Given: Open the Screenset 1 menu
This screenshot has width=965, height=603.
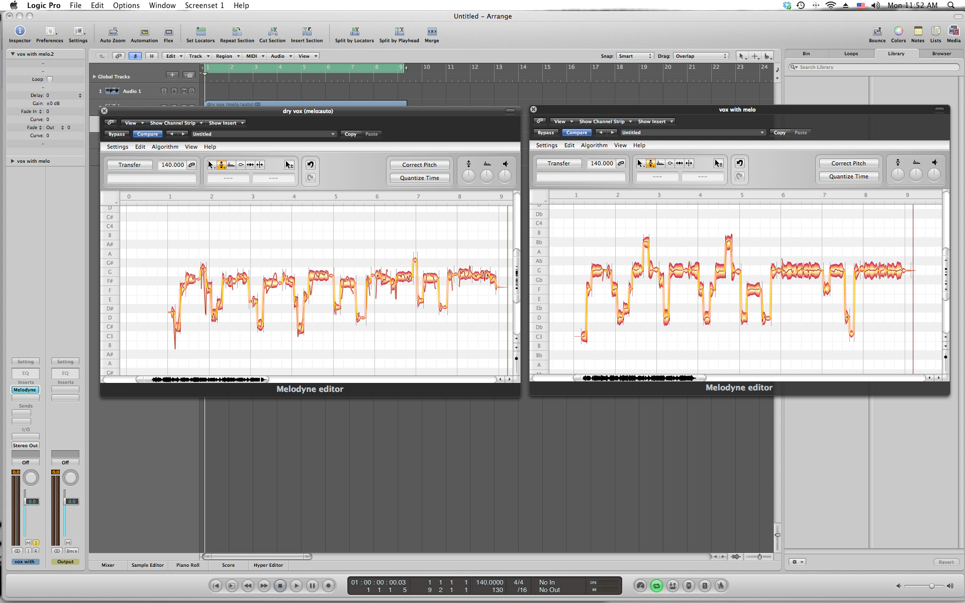Looking at the screenshot, I should [204, 6].
